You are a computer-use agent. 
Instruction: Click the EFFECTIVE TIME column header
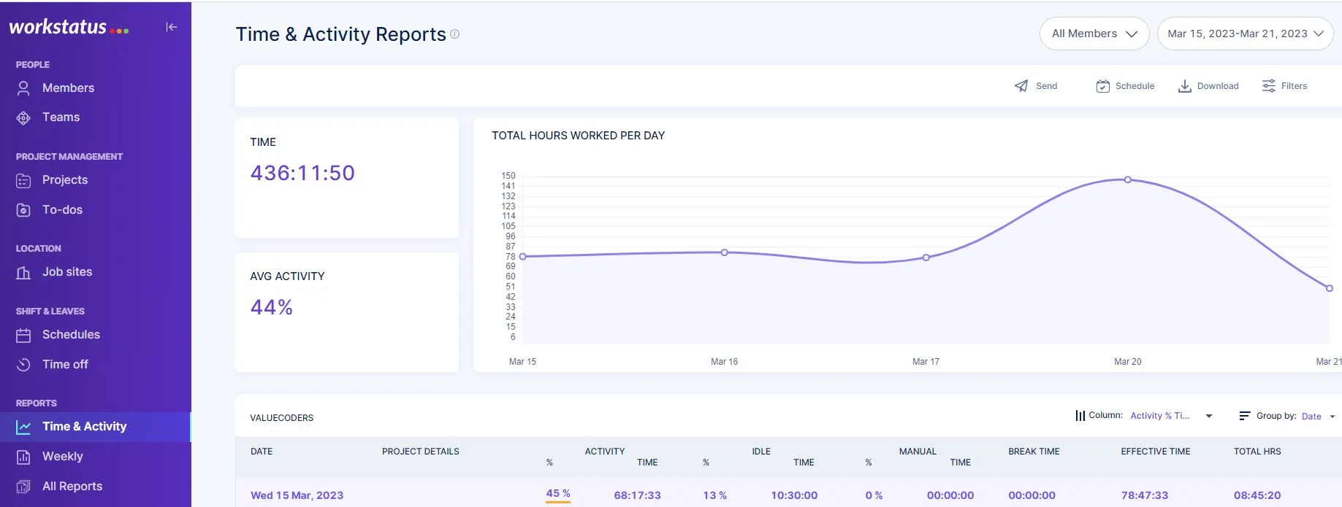point(1156,452)
